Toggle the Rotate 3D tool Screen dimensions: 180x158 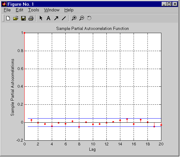[89, 18]
